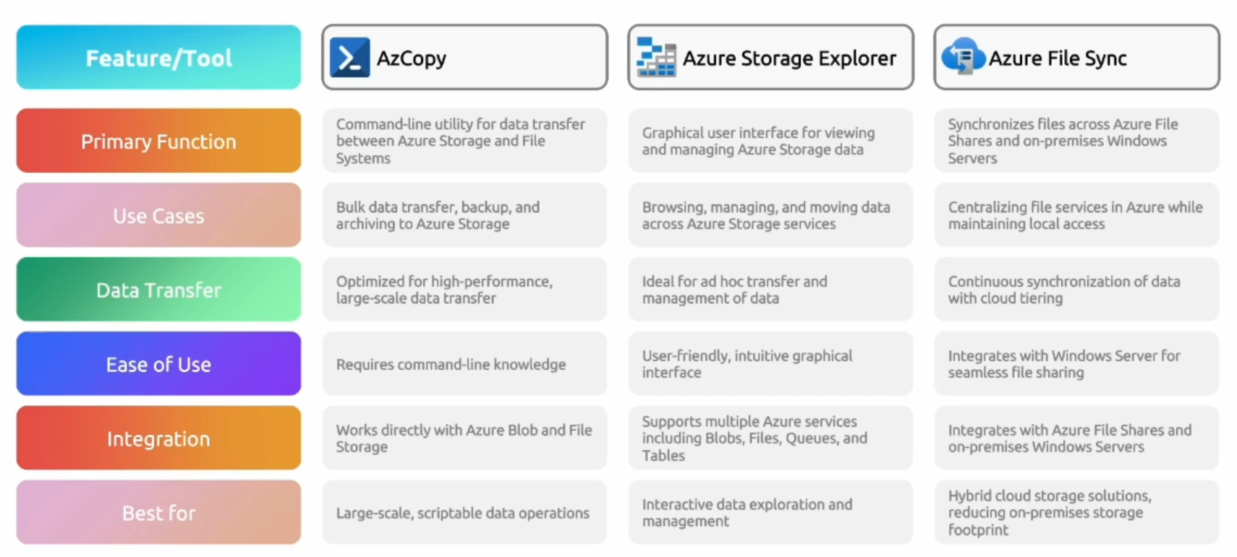Click the Ease of Use label
Image resolution: width=1237 pixels, height=557 pixels.
158,364
